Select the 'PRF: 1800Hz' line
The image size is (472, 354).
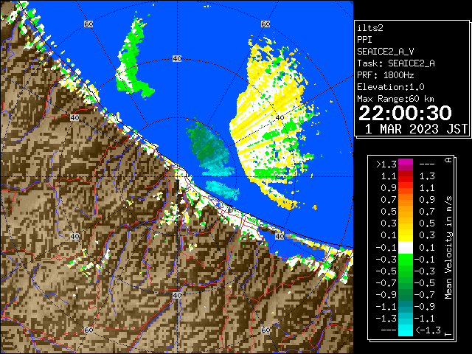coord(385,75)
